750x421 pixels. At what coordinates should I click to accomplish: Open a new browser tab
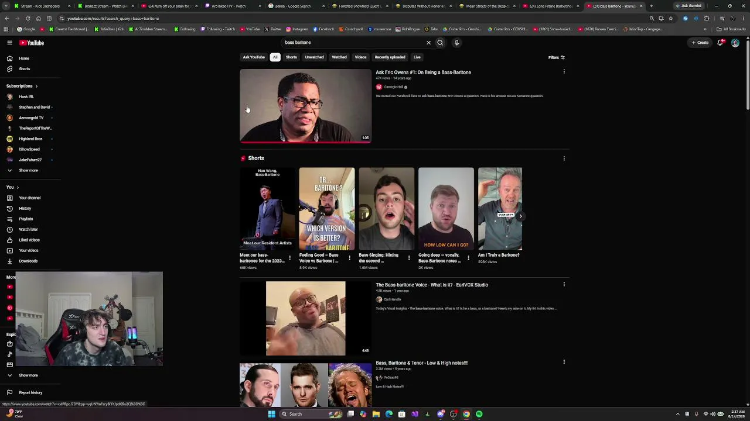tap(651, 6)
